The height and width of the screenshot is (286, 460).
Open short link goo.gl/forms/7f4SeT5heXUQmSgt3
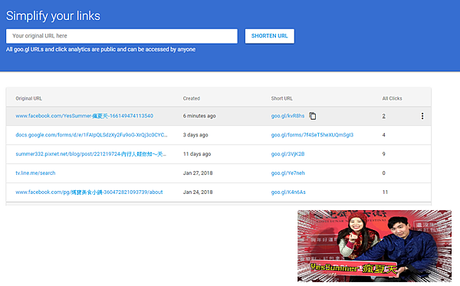click(312, 135)
